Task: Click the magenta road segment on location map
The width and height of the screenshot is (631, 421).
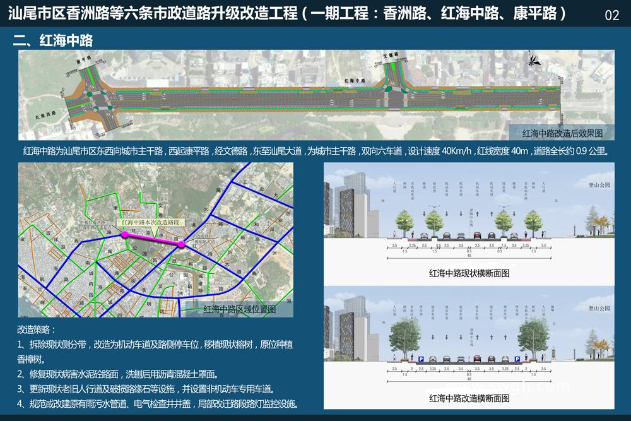Action: [x=153, y=239]
